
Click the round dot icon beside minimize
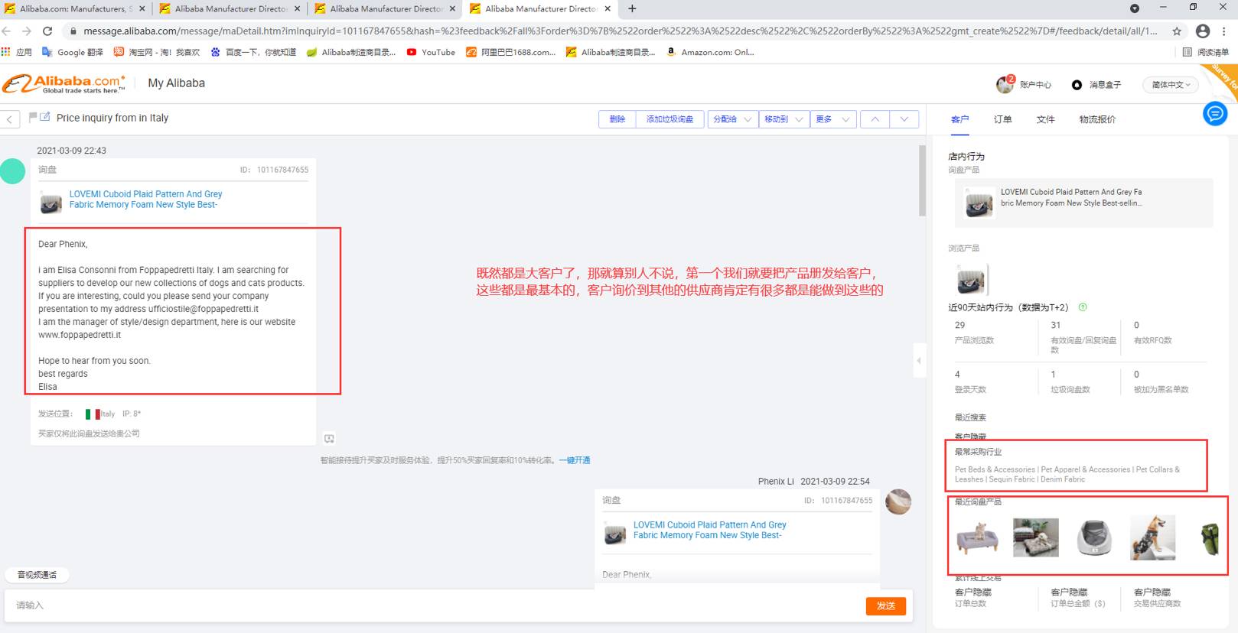click(1135, 8)
